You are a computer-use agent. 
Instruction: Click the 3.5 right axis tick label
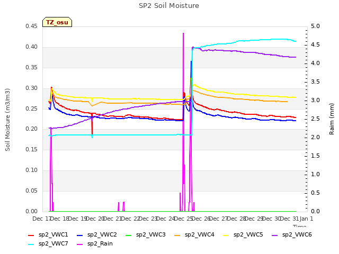point(315,82)
